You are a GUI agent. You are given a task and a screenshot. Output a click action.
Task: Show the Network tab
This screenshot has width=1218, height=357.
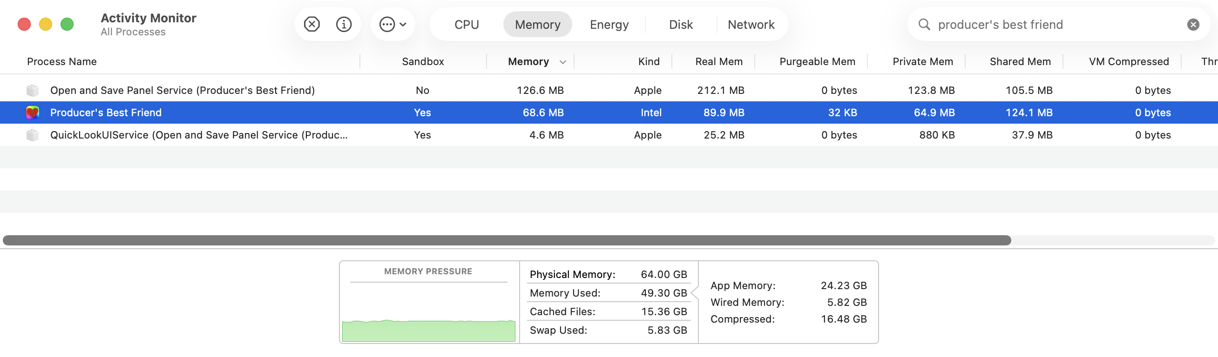(751, 25)
